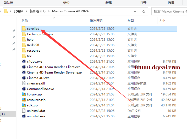This screenshot has width=187, height=139.
Task: Click the 19,654 KB size of library.zip
Action: (x=169, y=94)
